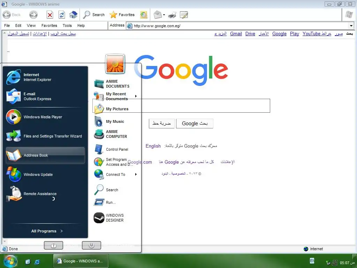
Task: Click the Mail envelope toolbar icon
Action: pyautogui.click(x=158, y=15)
